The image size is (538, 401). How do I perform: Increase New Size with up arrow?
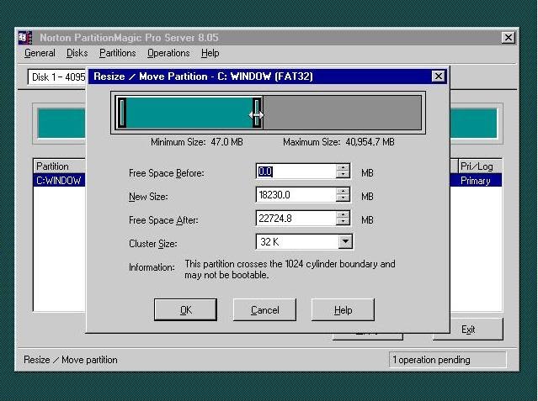(343, 191)
